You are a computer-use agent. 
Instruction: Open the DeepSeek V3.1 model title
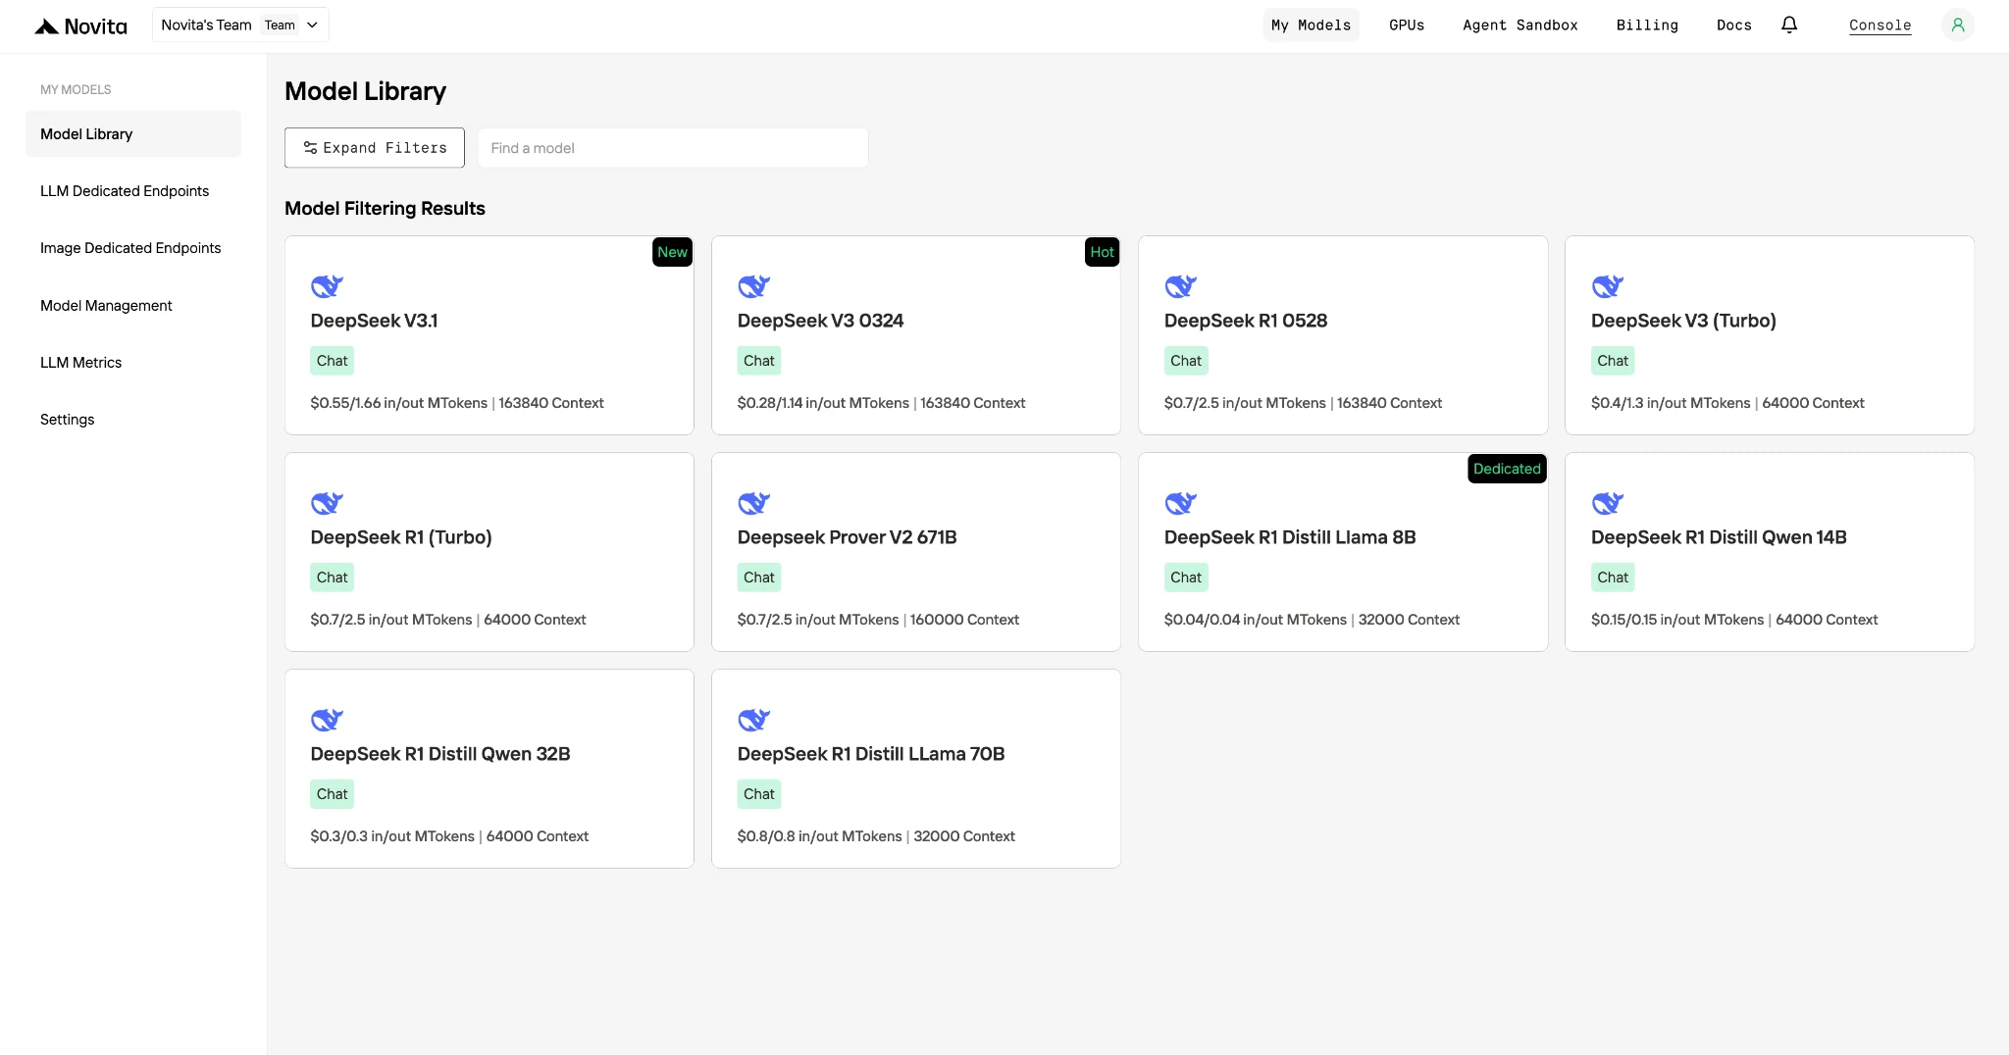pos(374,321)
